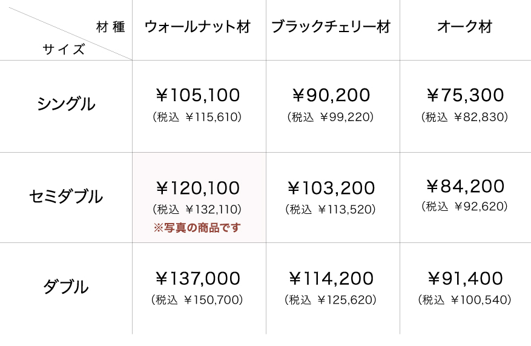The width and height of the screenshot is (531, 346).
Task: Click the オーク材 column header
Action: pyautogui.click(x=465, y=27)
